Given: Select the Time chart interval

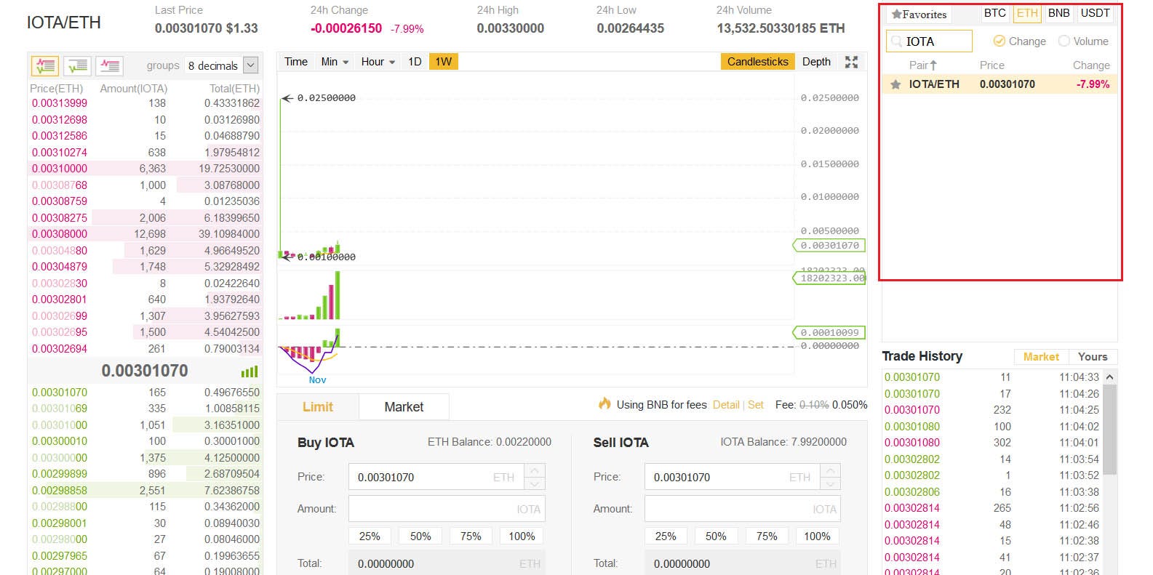Looking at the screenshot, I should click(x=296, y=62).
